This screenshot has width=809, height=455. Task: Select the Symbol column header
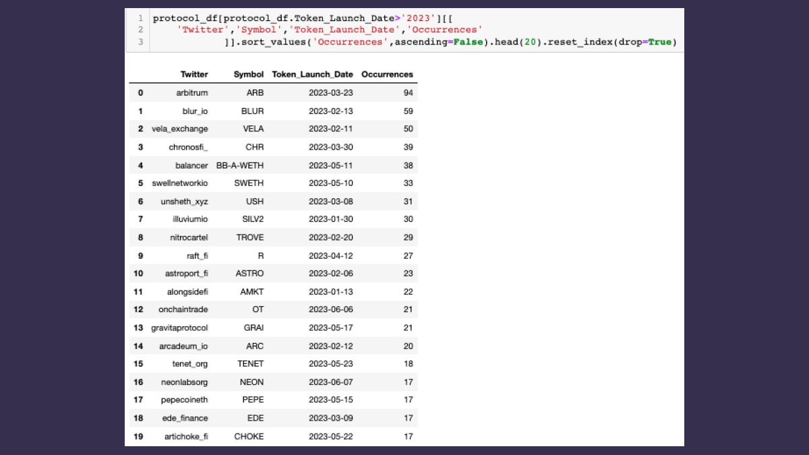coord(249,75)
